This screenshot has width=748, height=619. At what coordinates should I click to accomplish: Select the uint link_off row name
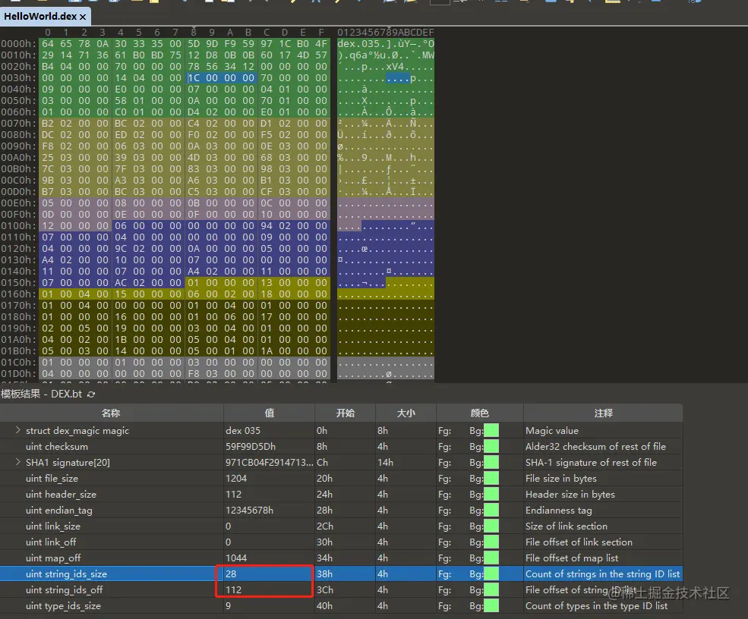coord(51,542)
